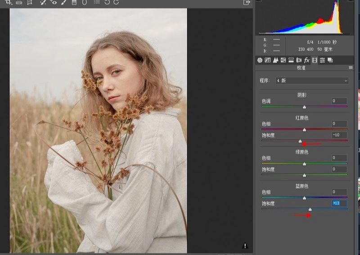The width and height of the screenshot is (360, 255).
Task: Select the Transform tool
Action: pos(30,2)
